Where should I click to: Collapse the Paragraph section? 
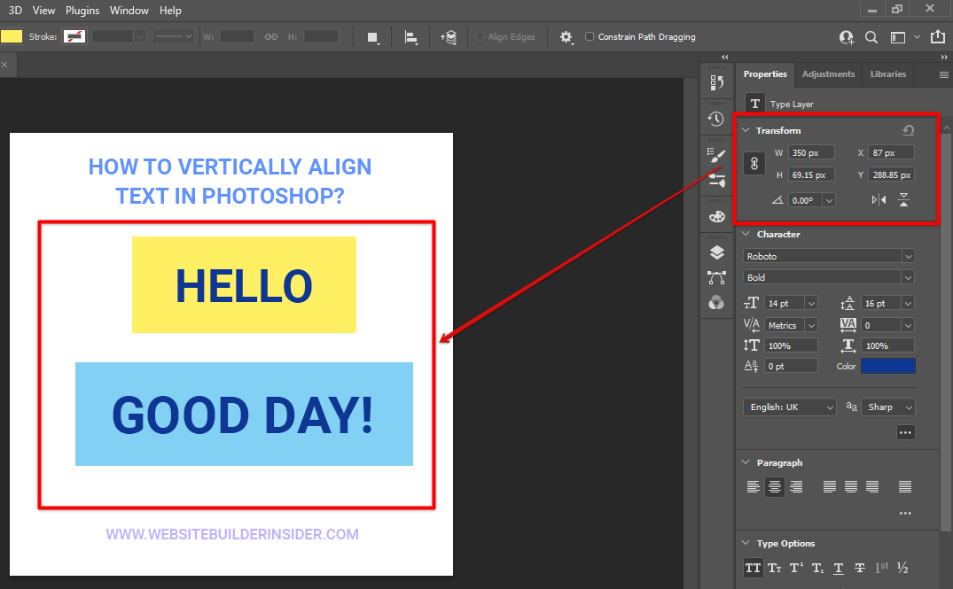745,462
